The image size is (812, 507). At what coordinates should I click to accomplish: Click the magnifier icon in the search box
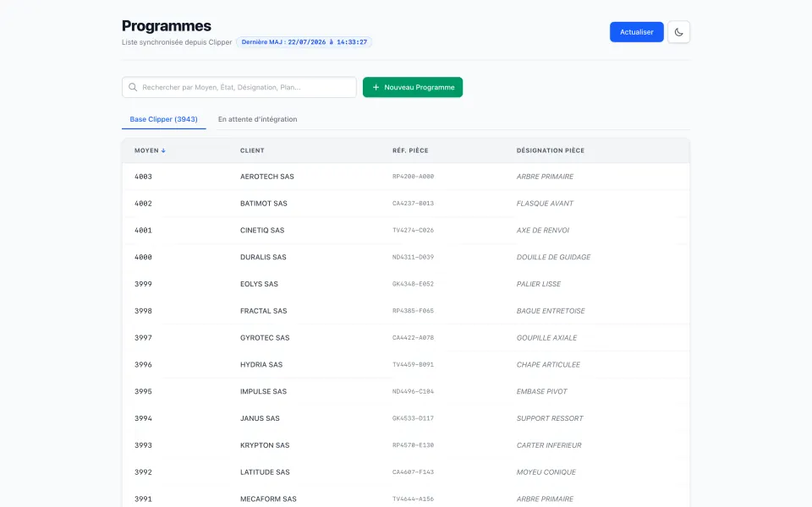[x=133, y=87]
